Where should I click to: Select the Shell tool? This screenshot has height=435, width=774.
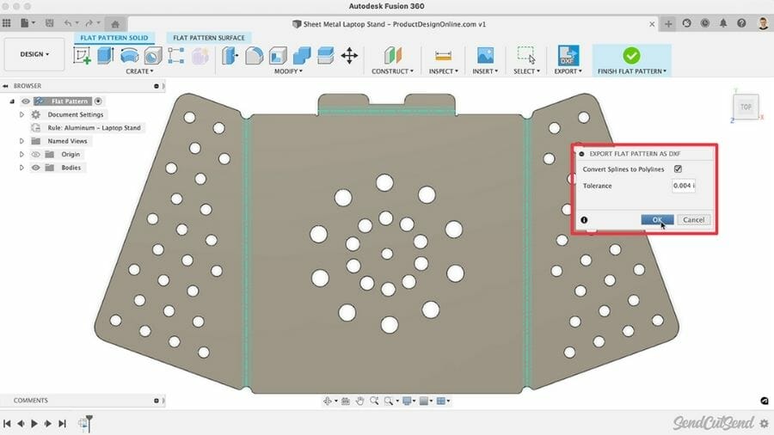pos(278,56)
